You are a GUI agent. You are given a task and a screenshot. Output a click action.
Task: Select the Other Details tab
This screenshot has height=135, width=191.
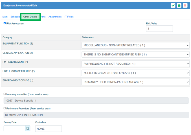click(30, 17)
